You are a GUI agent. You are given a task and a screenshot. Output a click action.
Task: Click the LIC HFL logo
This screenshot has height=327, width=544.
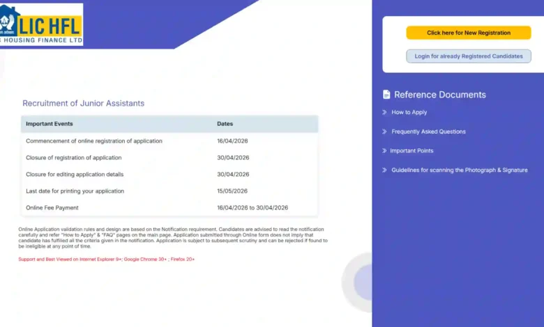[x=42, y=24]
